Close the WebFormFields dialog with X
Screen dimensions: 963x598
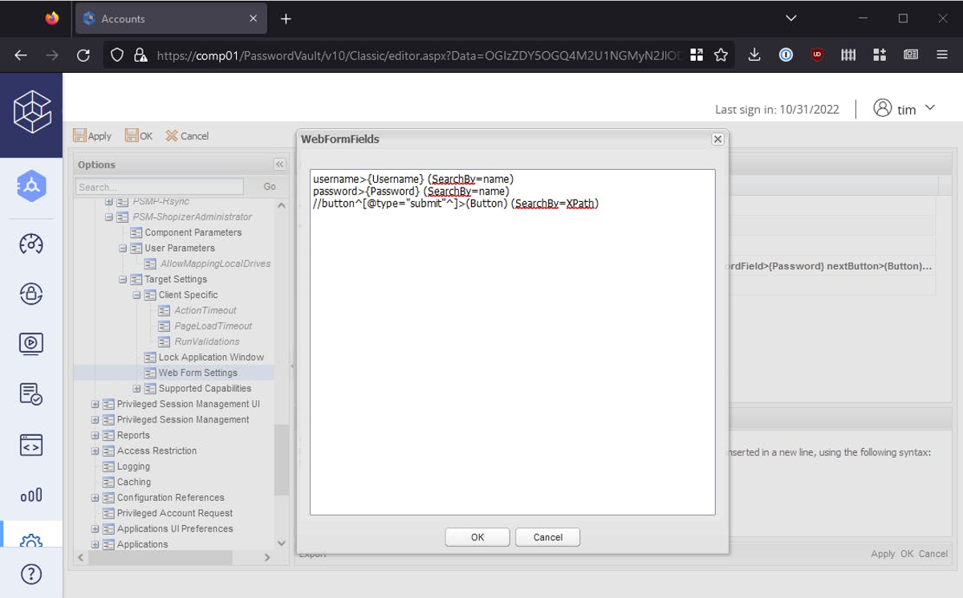point(717,139)
